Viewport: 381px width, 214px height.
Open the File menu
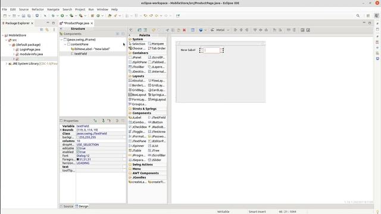click(4, 10)
